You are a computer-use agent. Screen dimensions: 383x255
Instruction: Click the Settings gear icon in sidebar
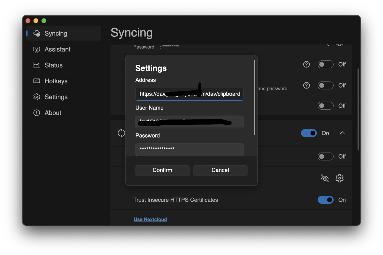(37, 97)
